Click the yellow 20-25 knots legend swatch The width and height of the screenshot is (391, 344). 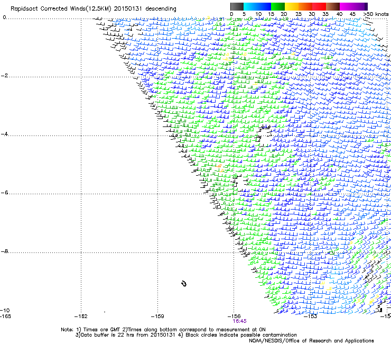[x=292, y=6]
